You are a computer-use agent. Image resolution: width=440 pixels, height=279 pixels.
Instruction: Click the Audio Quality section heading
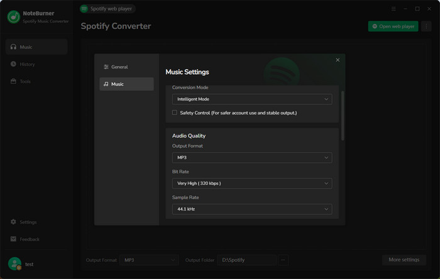coord(189,136)
